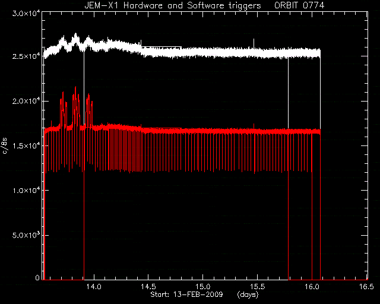Click the 1.0×10⁴ y-axis tick label
The image size is (380, 304).
[x=26, y=191]
